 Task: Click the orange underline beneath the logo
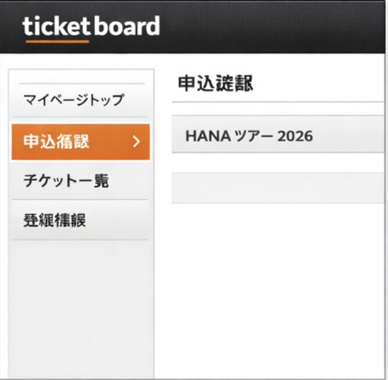click(57, 41)
